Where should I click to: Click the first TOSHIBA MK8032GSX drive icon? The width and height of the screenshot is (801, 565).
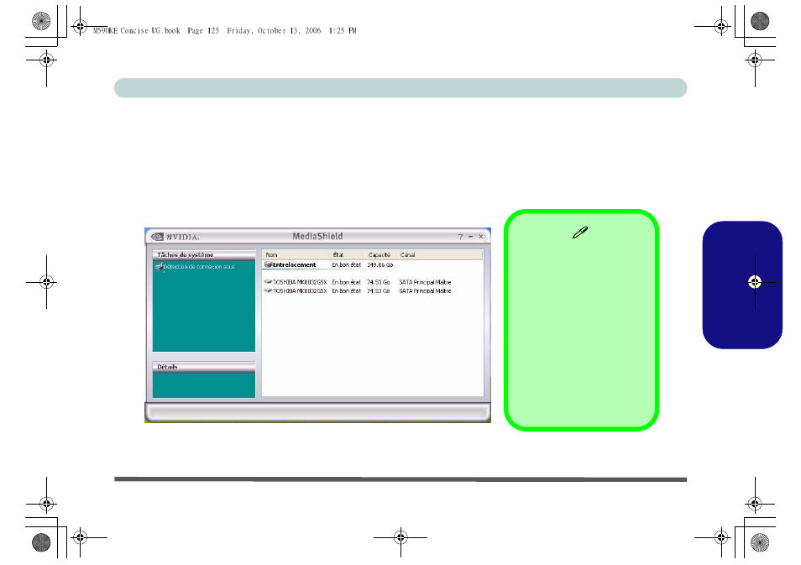268,282
